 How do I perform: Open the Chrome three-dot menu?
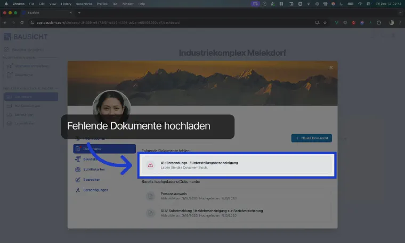coord(400,23)
